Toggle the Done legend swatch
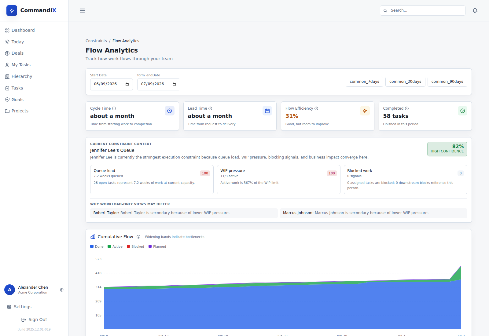489x336 pixels. pos(92,247)
